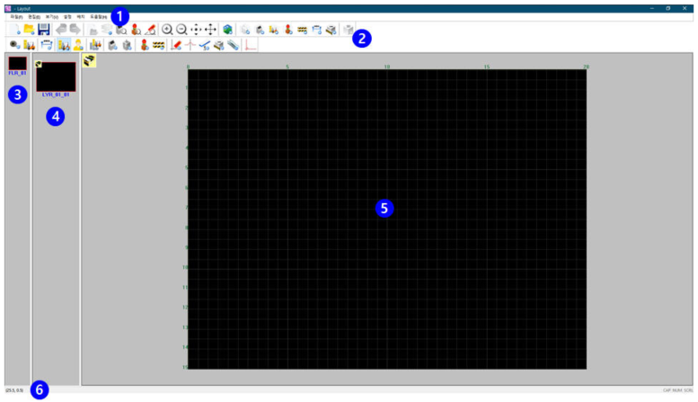This screenshot has width=698, height=402.
Task: Open the 도움말(H) menu
Action: (98, 17)
